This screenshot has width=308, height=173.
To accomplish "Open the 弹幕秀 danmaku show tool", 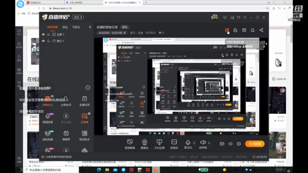I will click(x=66, y=135).
